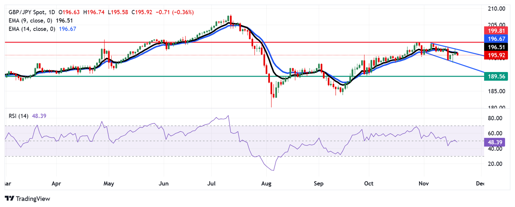Click the red 195.92 current price tag
Screen dimensions: 515x207
click(x=497, y=55)
